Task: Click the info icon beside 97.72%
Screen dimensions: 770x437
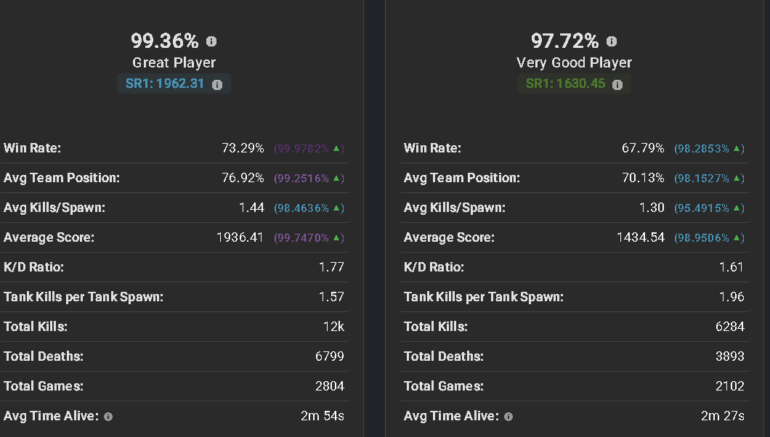Action: [612, 41]
